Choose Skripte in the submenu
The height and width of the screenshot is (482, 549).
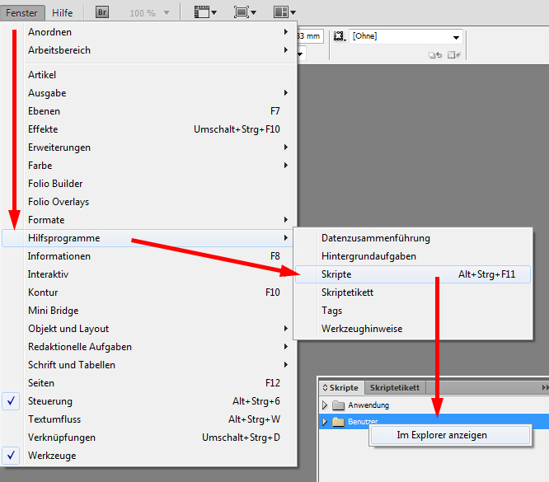[413, 274]
